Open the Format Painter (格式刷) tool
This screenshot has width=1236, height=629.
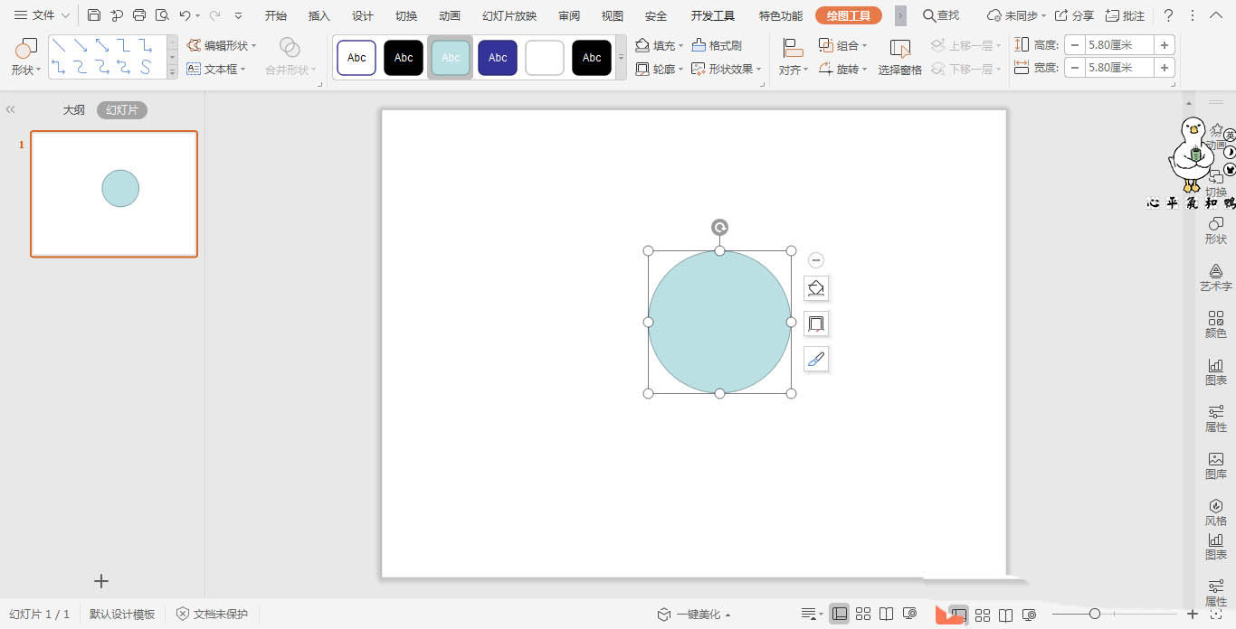(x=717, y=45)
